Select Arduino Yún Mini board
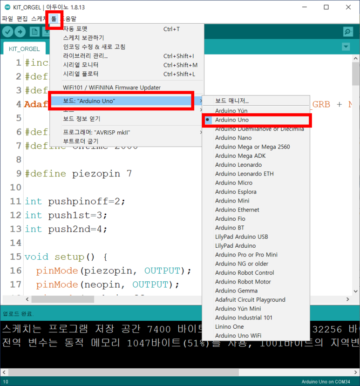This screenshot has height=386, width=360. [x=256, y=309]
